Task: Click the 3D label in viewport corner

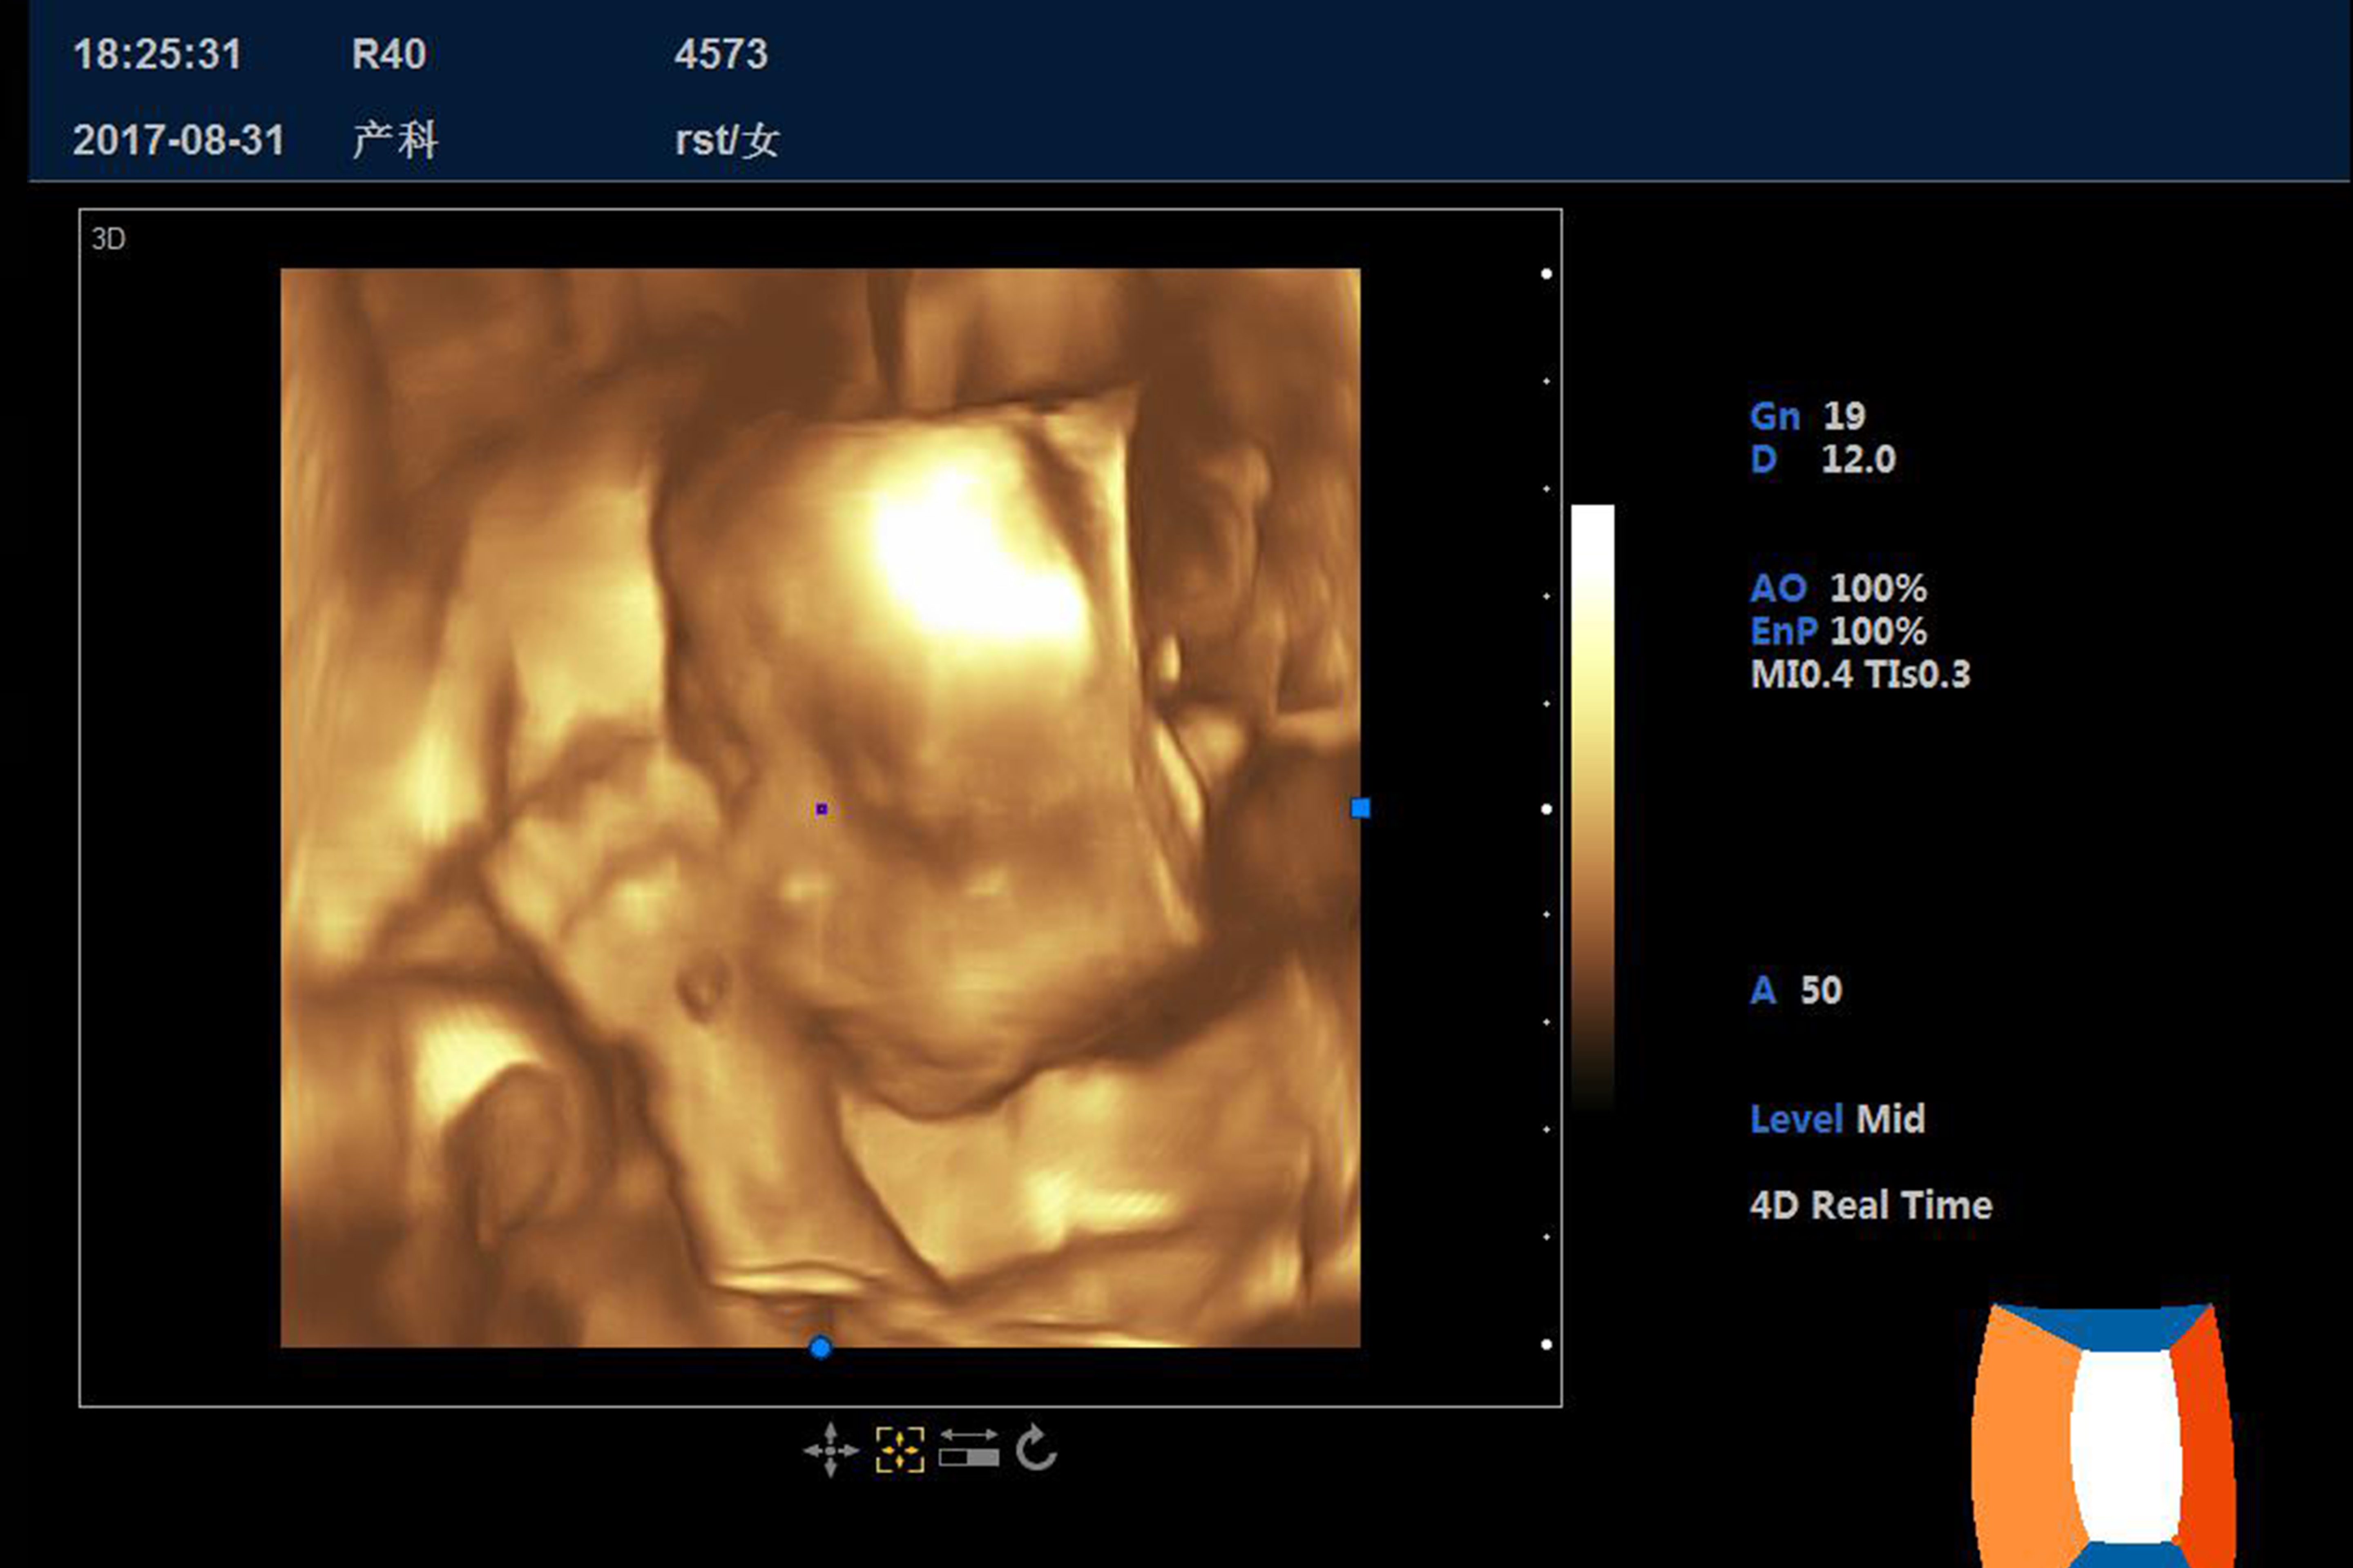Action: click(108, 239)
